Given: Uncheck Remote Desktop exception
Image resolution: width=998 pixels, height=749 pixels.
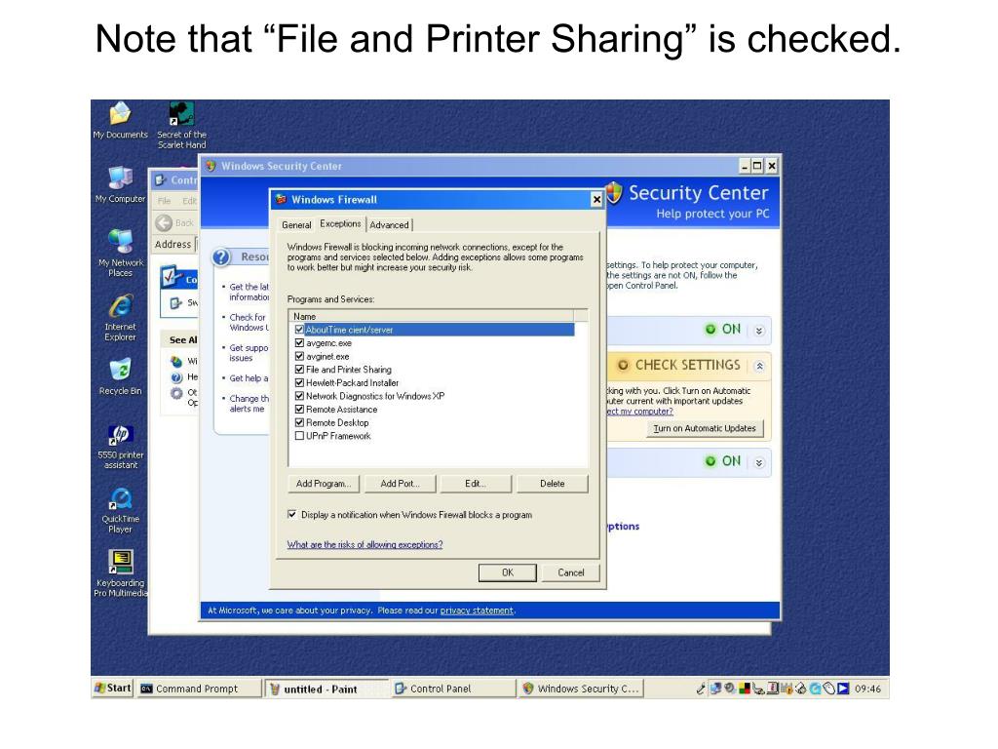Looking at the screenshot, I should 299,423.
